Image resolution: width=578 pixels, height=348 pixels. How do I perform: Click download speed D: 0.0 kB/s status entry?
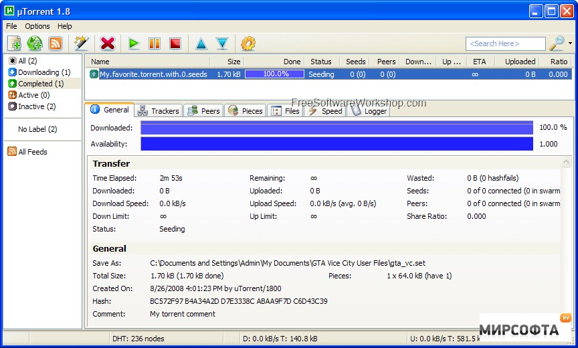pyautogui.click(x=280, y=339)
